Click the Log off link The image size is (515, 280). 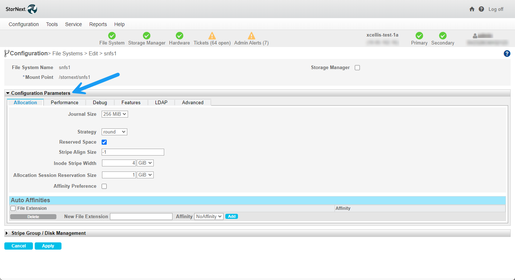pyautogui.click(x=496, y=9)
